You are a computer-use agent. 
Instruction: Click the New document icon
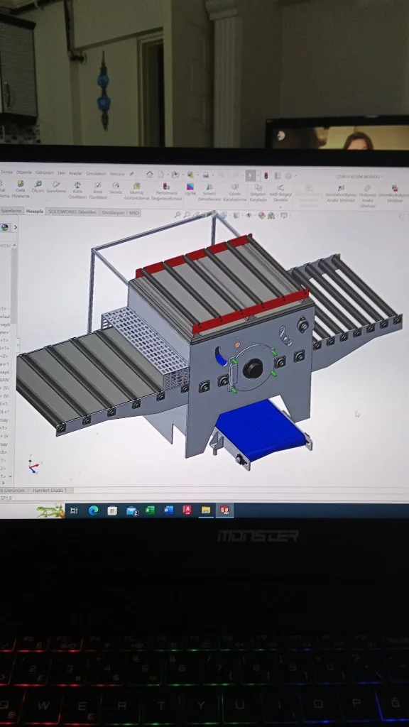pos(160,175)
